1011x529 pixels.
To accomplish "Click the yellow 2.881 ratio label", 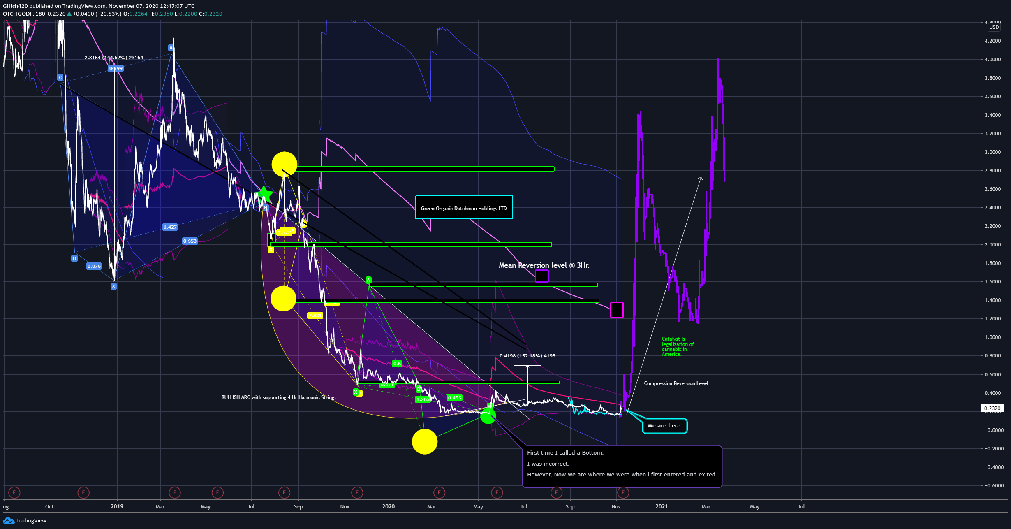I will point(315,316).
